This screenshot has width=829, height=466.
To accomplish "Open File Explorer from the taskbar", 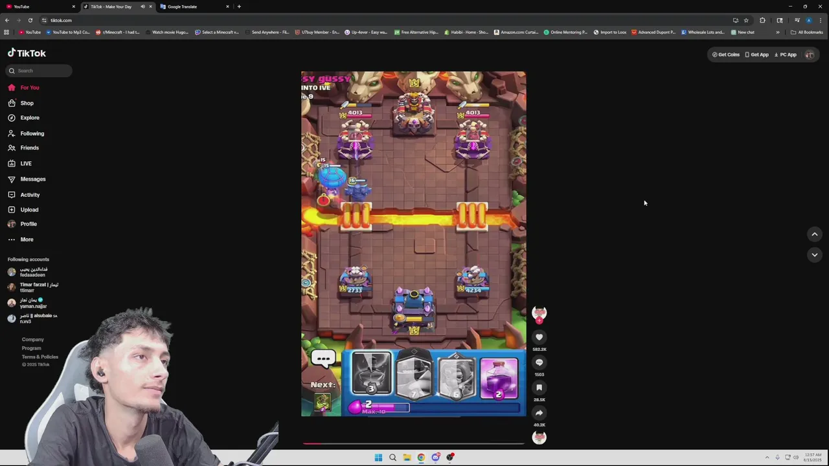I will pos(407,458).
